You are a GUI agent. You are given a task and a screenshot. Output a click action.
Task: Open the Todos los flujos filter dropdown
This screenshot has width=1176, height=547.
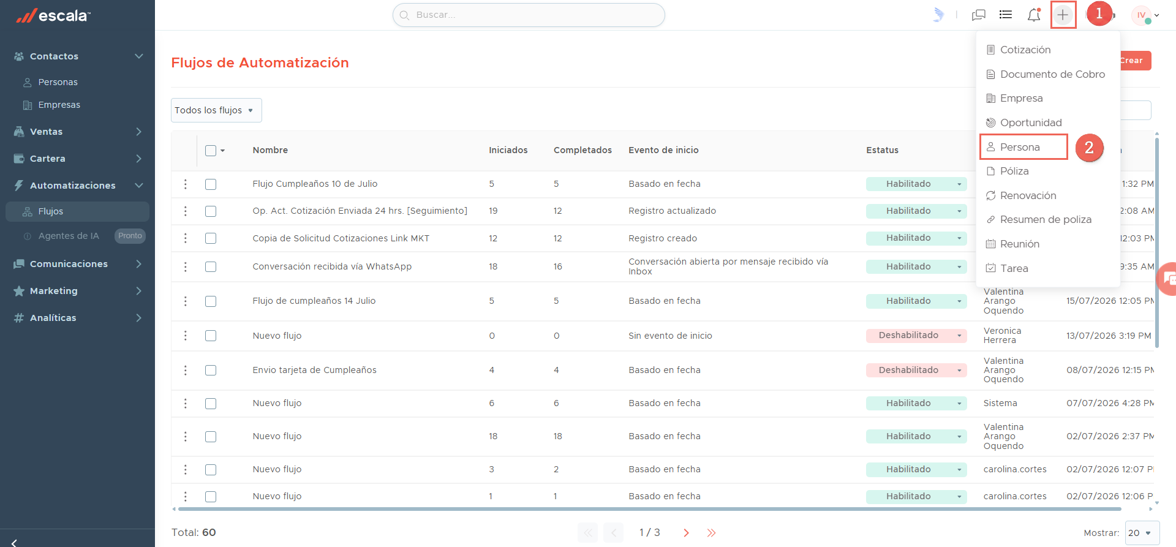pos(216,110)
